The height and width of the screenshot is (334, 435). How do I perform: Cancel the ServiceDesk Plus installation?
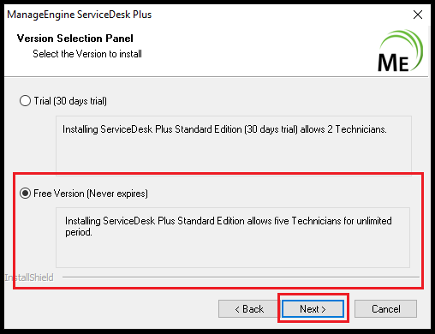[x=385, y=309]
